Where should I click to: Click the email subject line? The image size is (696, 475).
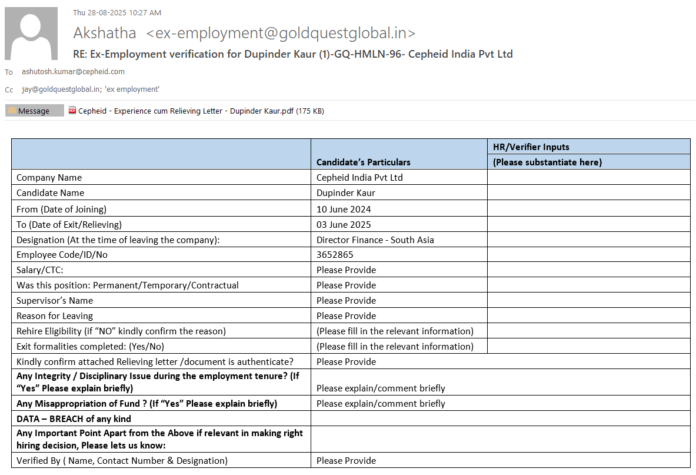pos(292,54)
